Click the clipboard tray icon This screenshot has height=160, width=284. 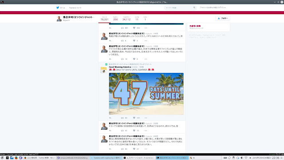click(233, 158)
